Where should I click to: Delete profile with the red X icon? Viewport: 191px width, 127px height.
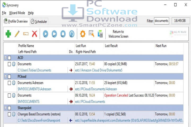[x=34, y=34]
